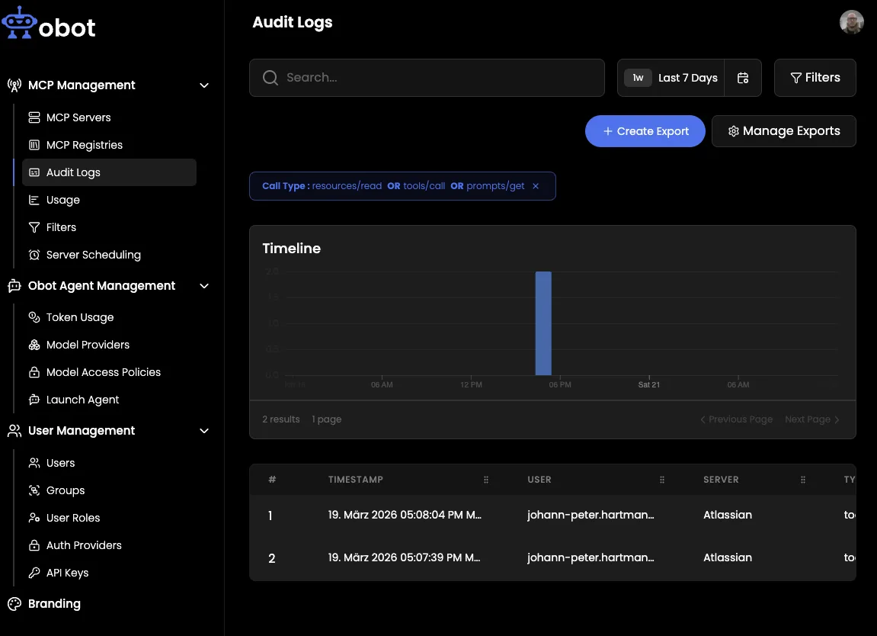
Task: Remove the Call Type filter chip
Action: click(x=536, y=186)
